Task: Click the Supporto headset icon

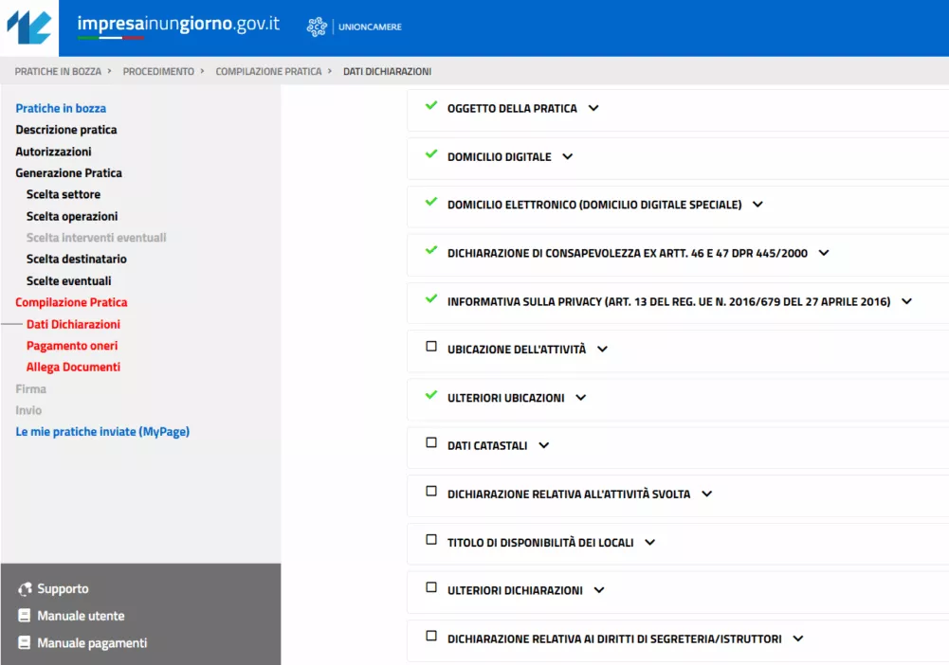Action: [25, 589]
